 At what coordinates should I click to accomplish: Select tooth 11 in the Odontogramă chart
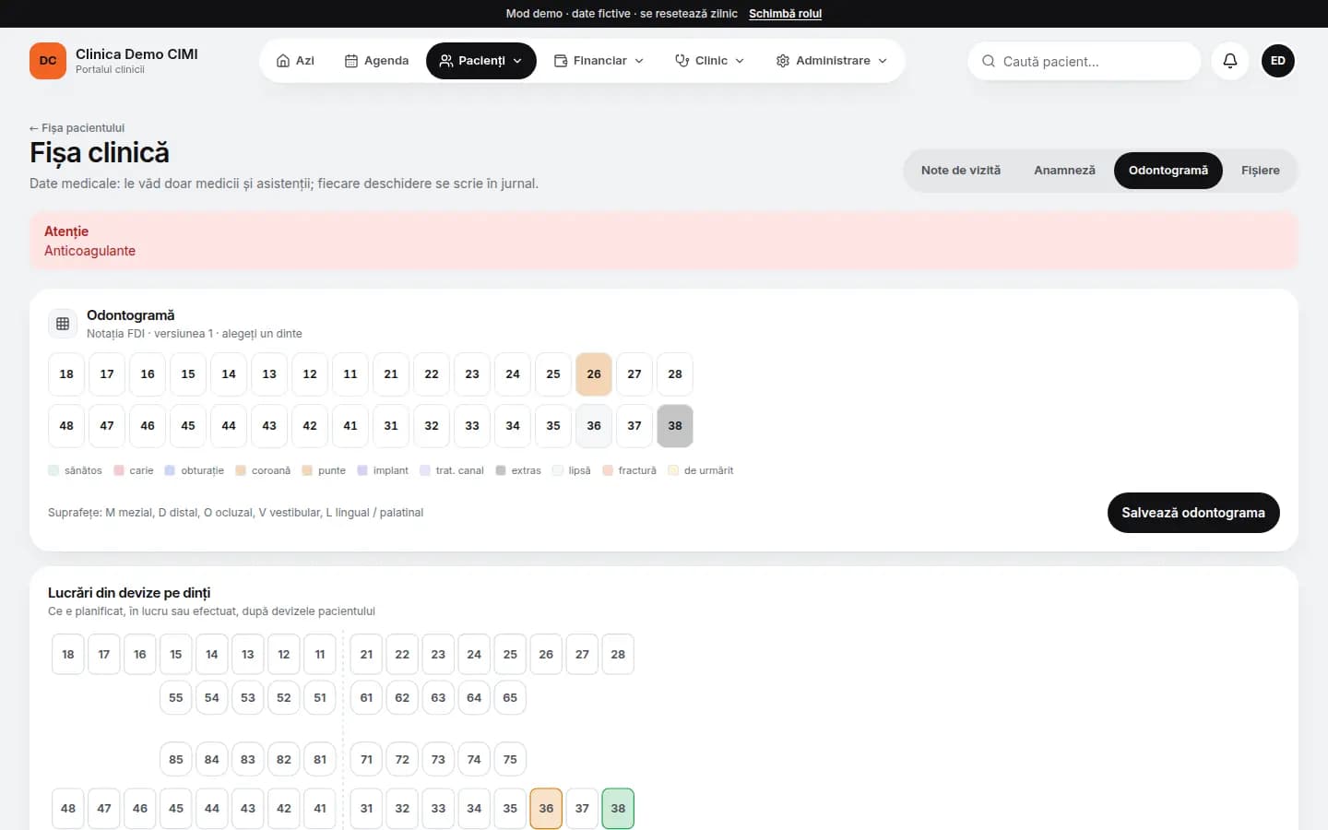[350, 374]
